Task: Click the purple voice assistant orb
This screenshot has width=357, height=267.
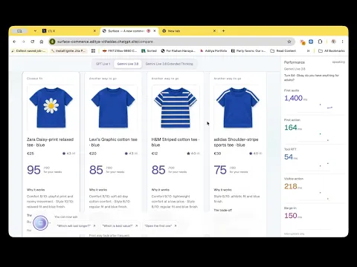Action: tap(40, 222)
